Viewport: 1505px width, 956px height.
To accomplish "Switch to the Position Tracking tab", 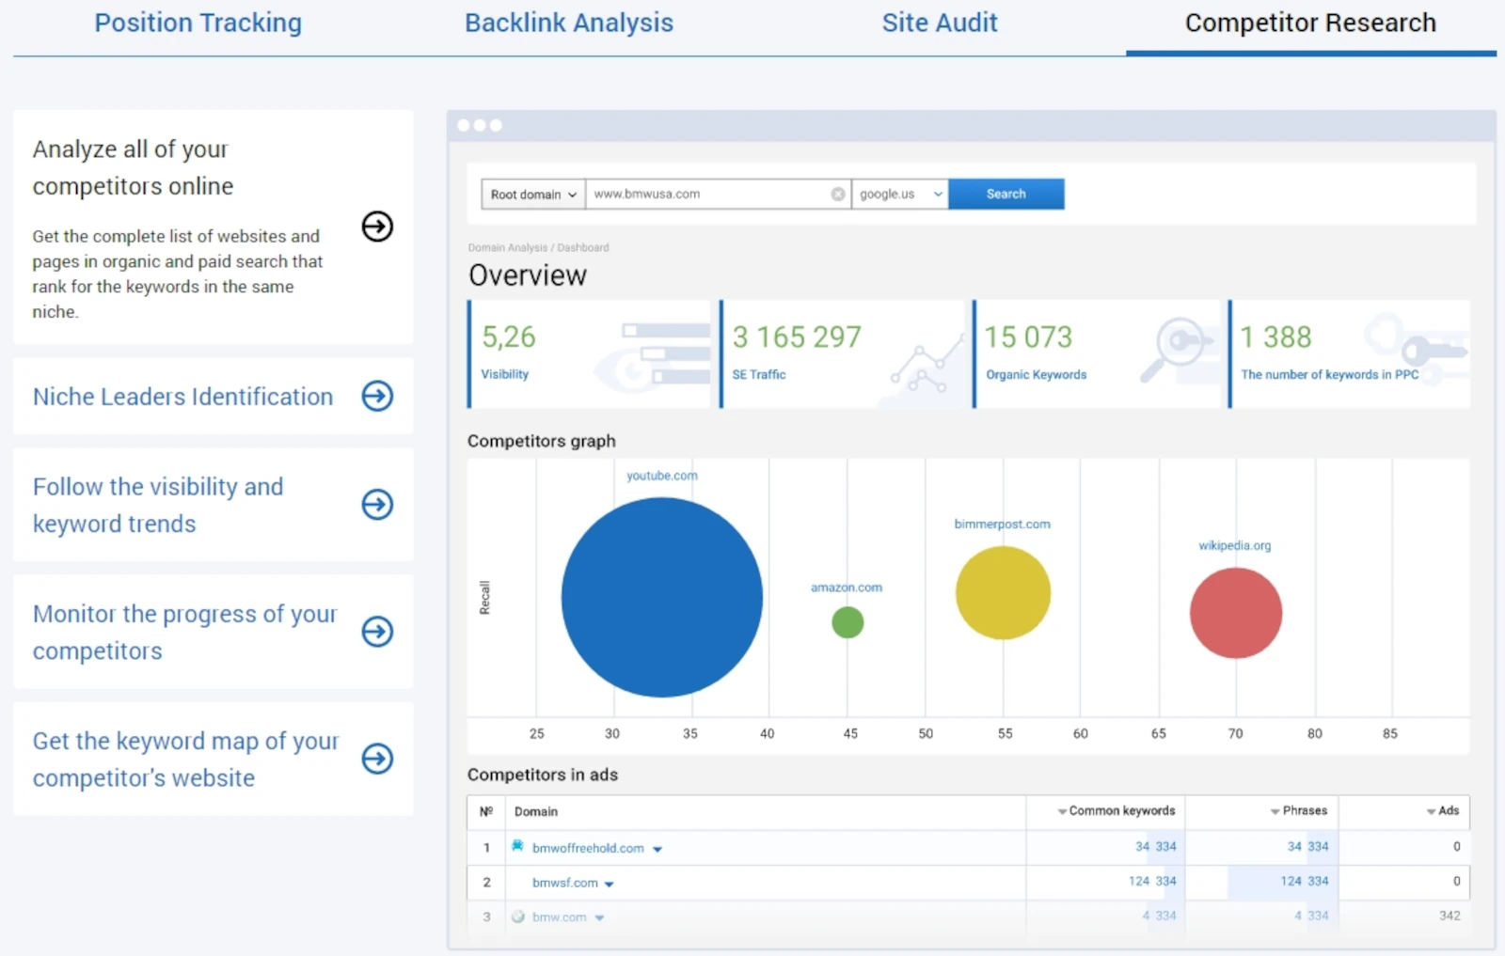I will pyautogui.click(x=198, y=23).
